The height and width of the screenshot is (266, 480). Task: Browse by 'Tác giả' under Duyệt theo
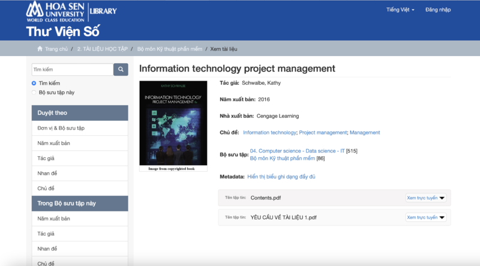click(46, 158)
